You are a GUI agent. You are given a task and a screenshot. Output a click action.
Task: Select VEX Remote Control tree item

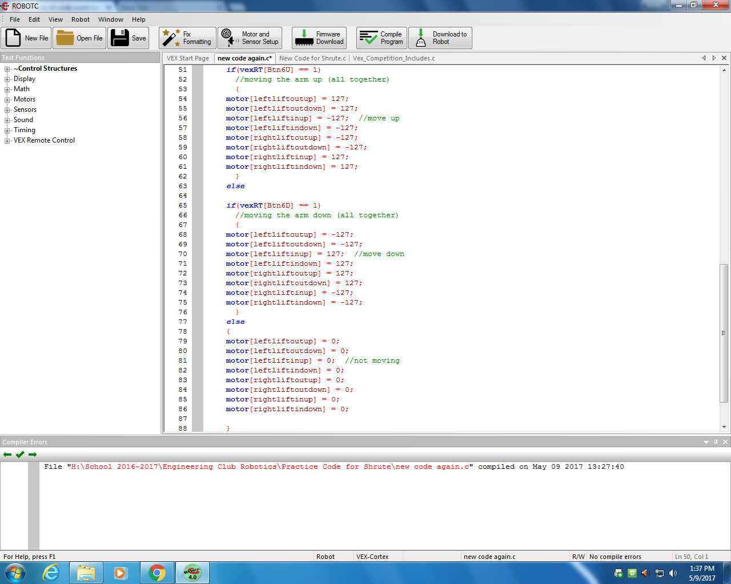(x=44, y=140)
